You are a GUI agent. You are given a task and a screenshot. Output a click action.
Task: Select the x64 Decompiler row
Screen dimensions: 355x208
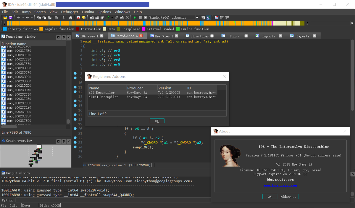pyautogui.click(x=153, y=92)
